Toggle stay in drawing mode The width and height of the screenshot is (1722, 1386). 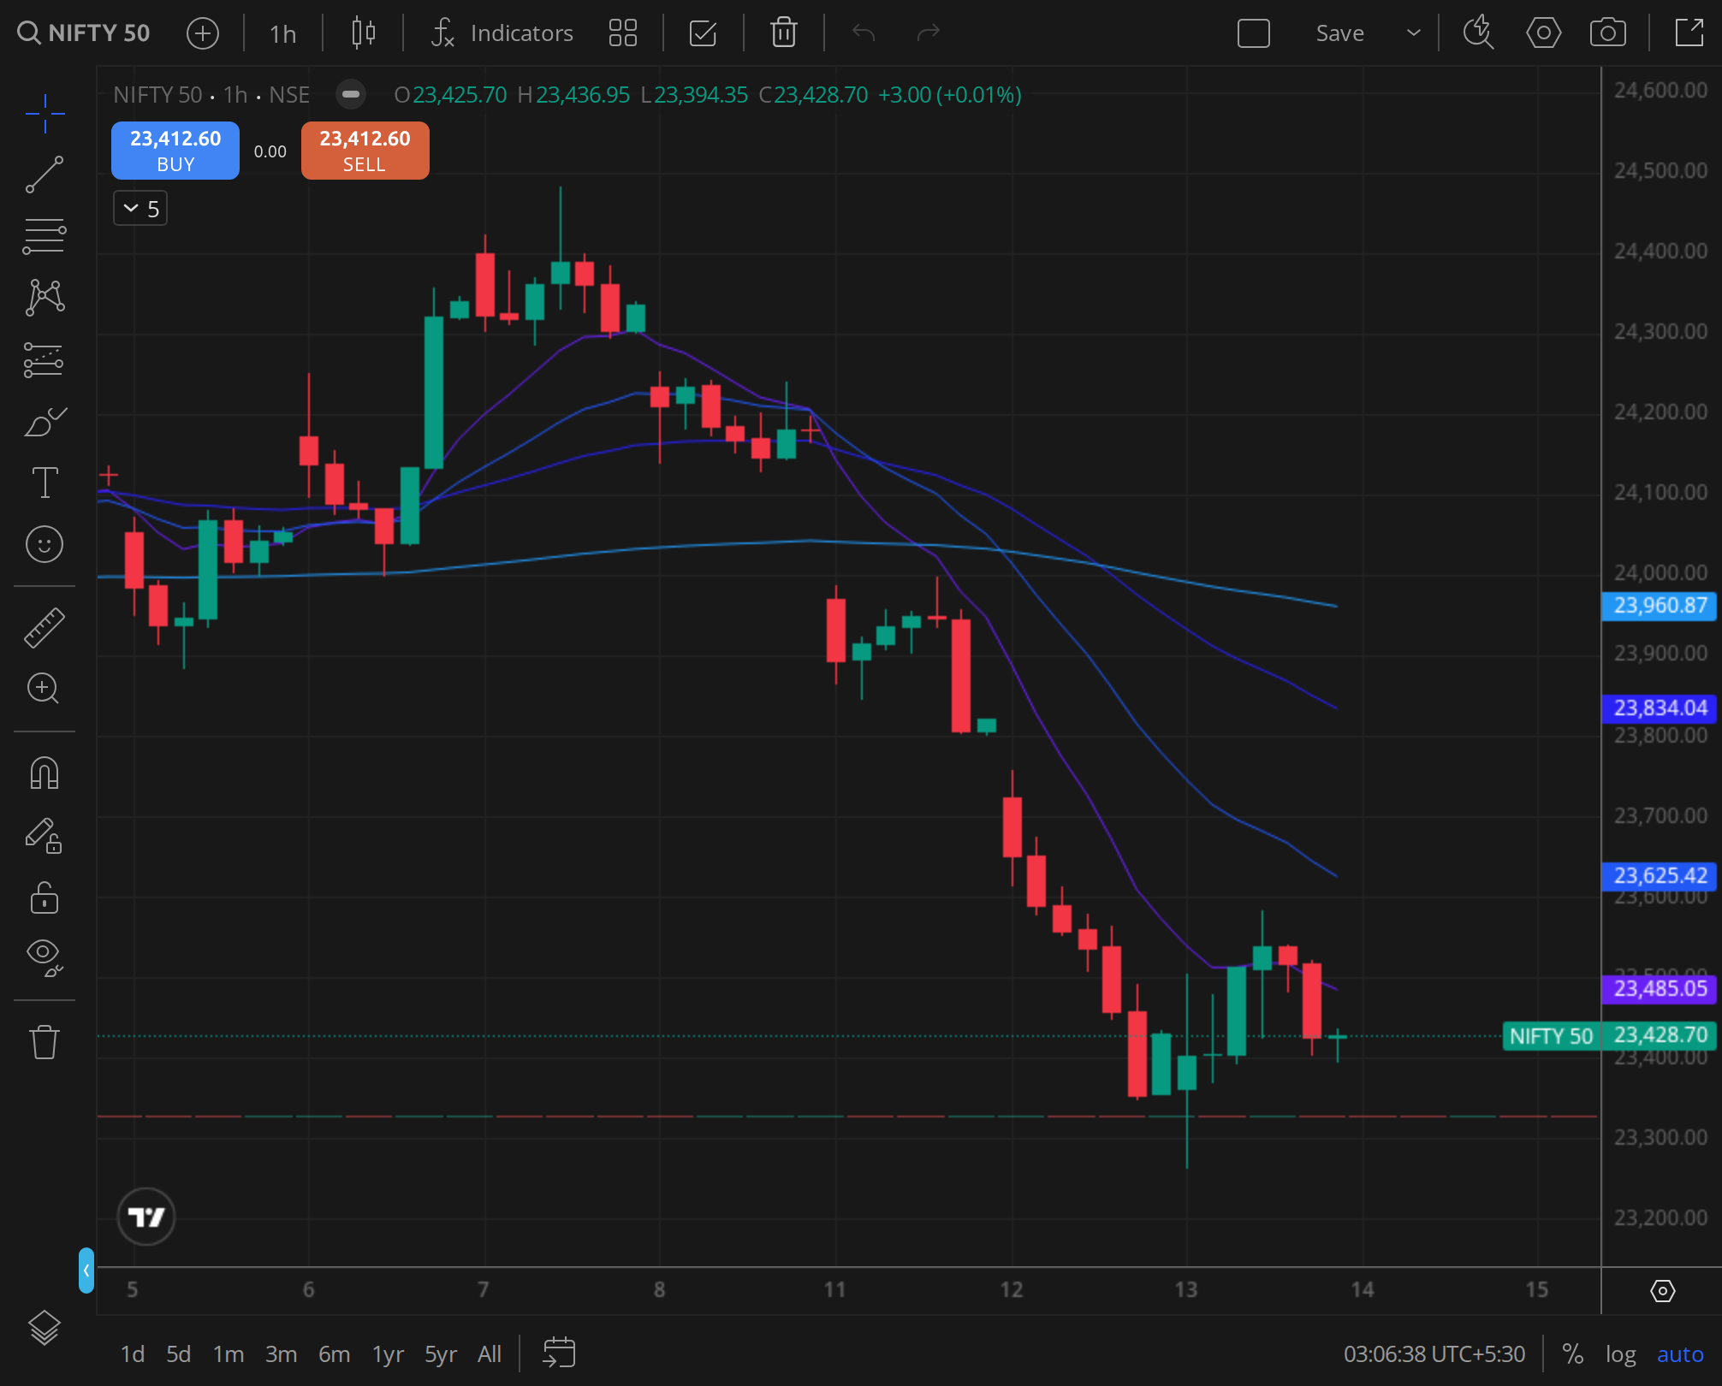pos(45,836)
